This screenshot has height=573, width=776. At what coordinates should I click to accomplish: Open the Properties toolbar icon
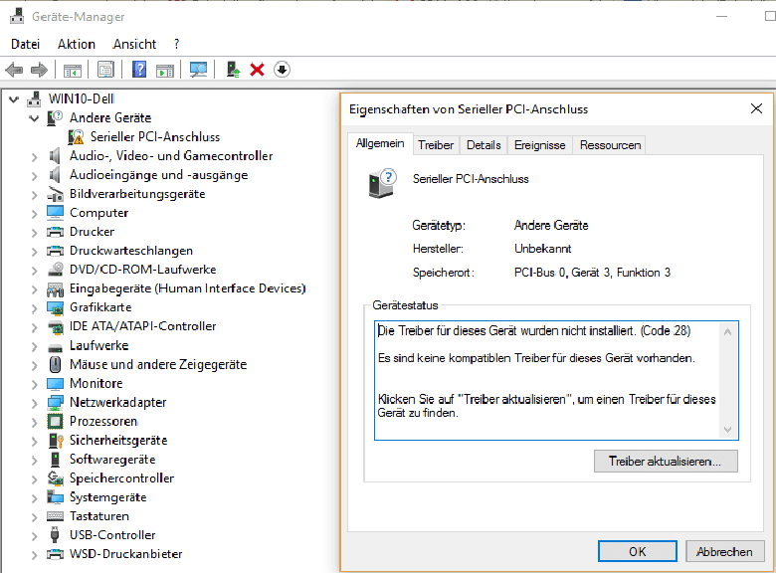tap(105, 70)
